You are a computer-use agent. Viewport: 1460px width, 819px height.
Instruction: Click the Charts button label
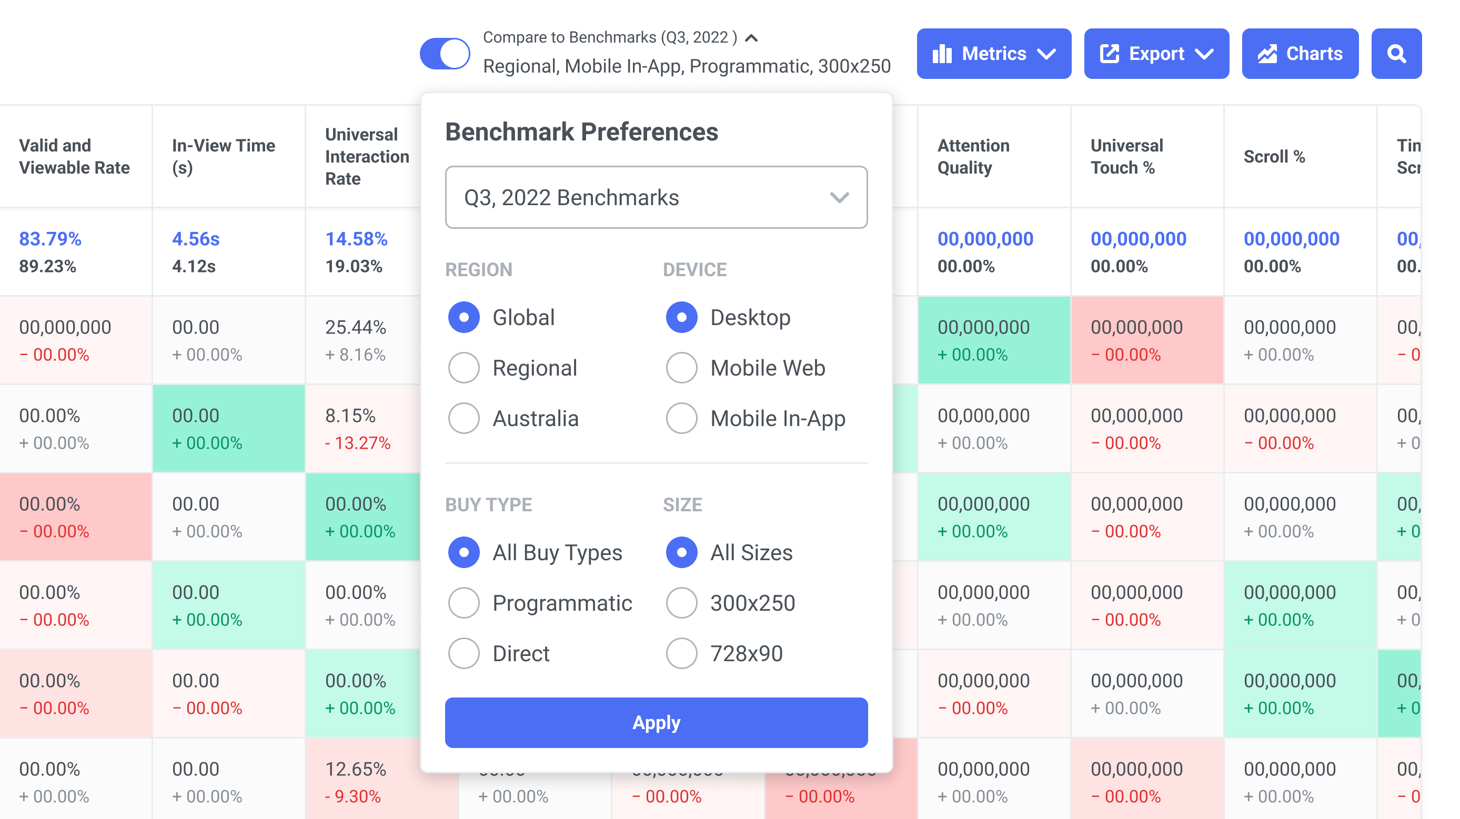pyautogui.click(x=1314, y=54)
